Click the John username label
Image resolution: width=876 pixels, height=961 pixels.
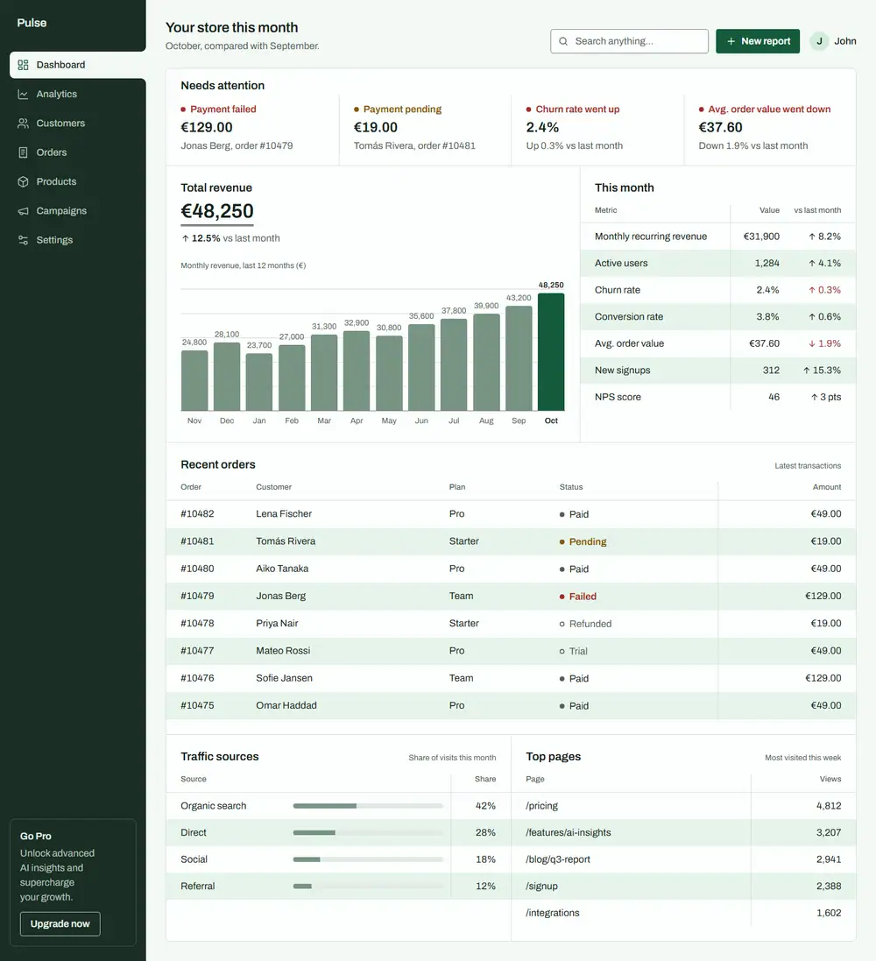point(844,41)
